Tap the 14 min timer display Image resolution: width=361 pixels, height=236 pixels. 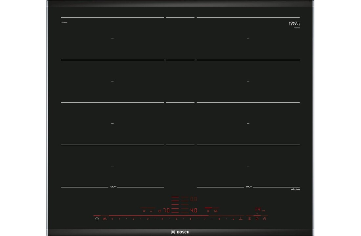point(258,210)
